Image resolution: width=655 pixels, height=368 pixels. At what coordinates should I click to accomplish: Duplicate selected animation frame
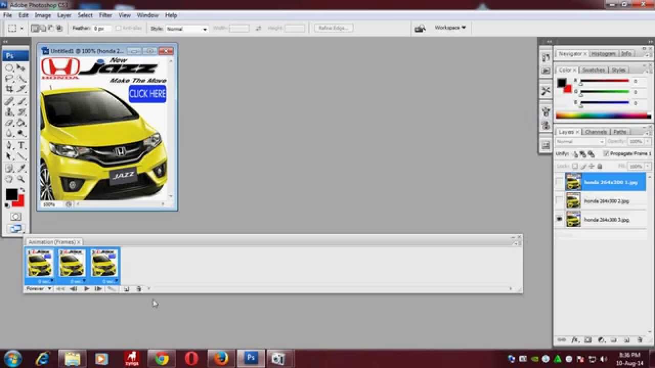click(x=126, y=289)
